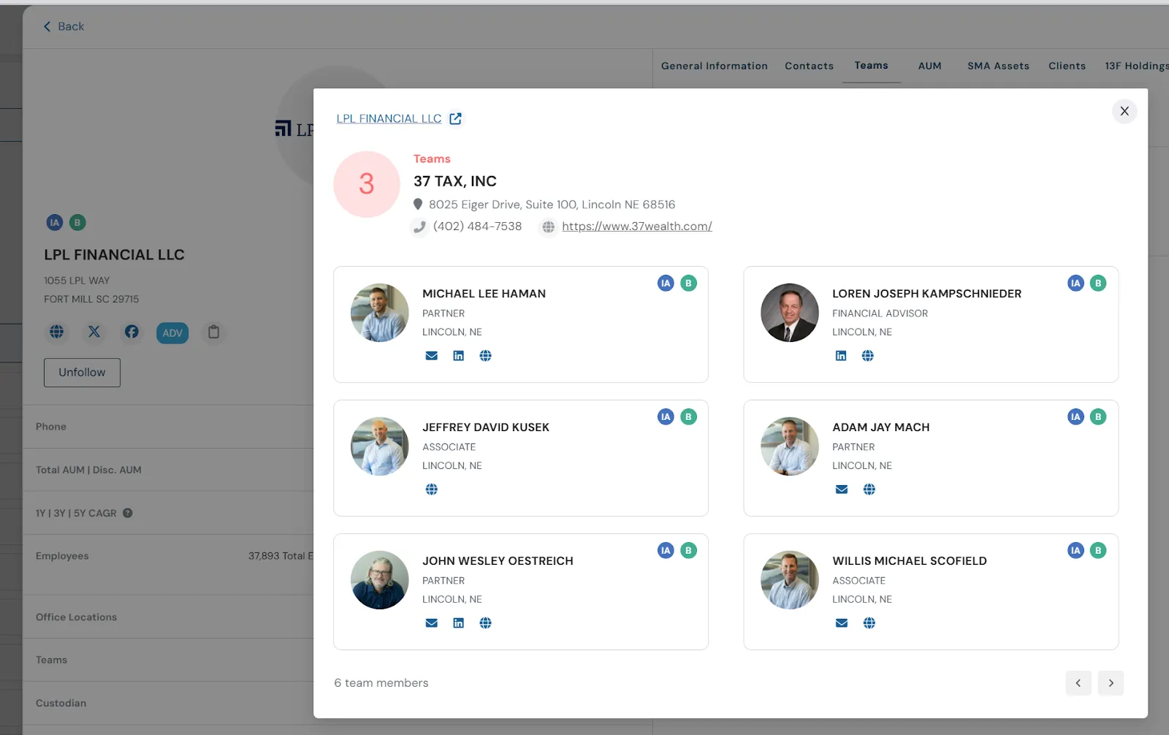Click Michael Lee Haman's profile photo
The width and height of the screenshot is (1169, 735).
pos(380,313)
